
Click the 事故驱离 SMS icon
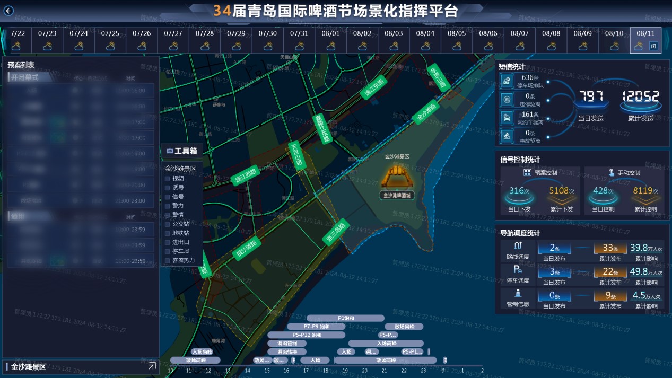pyautogui.click(x=507, y=136)
